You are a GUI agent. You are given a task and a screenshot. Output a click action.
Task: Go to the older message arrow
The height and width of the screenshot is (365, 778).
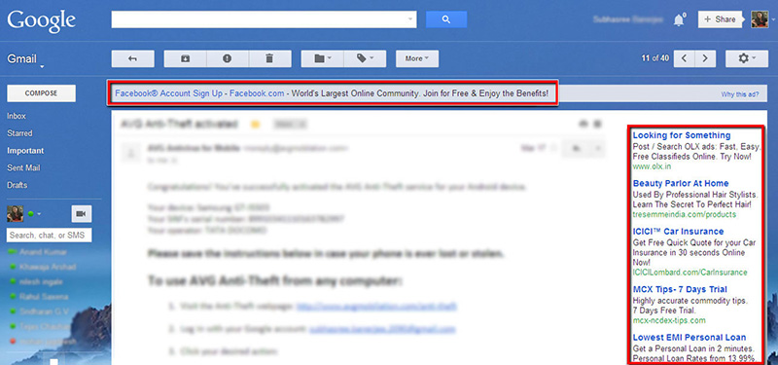[705, 58]
